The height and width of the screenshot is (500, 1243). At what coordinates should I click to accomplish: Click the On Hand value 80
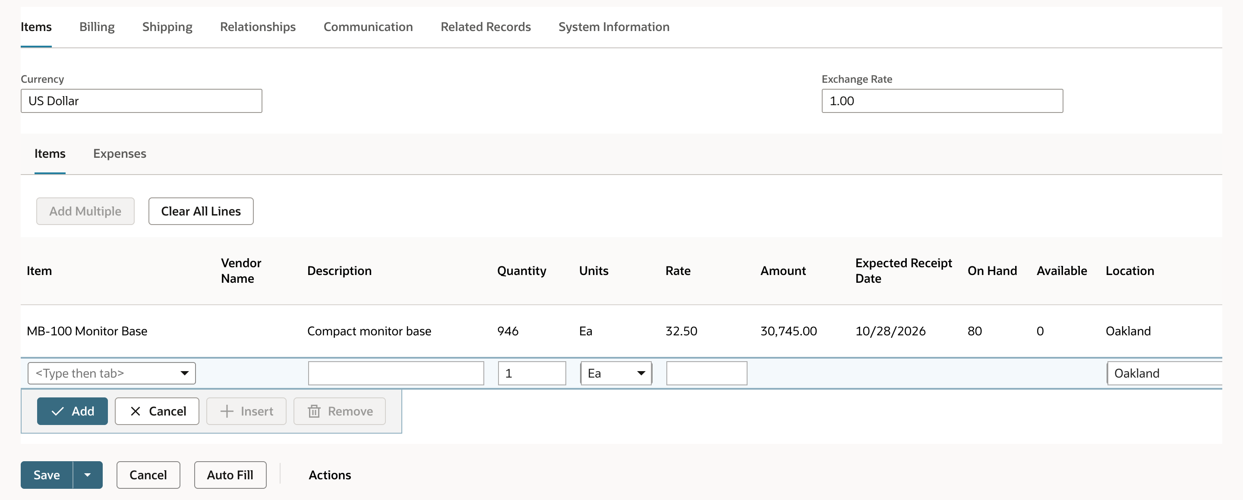coord(975,331)
